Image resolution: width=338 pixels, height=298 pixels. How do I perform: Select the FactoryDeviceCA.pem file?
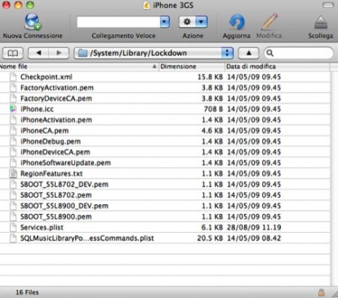[56, 99]
